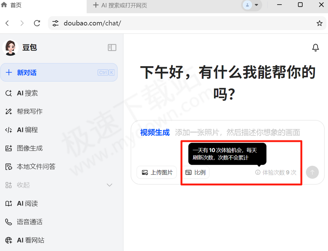The image size is (328, 251).
Task: Collapse the sidebar panel
Action: coord(112,47)
